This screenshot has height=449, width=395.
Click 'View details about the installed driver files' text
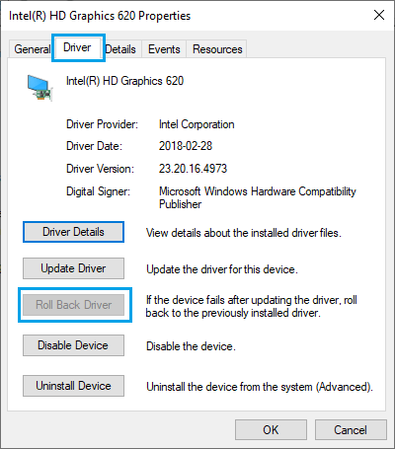(244, 233)
